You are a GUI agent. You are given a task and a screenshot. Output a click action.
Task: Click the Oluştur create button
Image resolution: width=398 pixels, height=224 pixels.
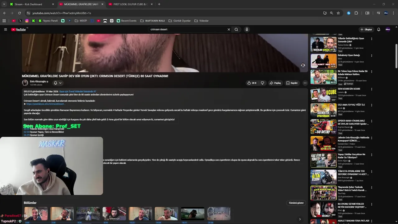click(x=366, y=30)
